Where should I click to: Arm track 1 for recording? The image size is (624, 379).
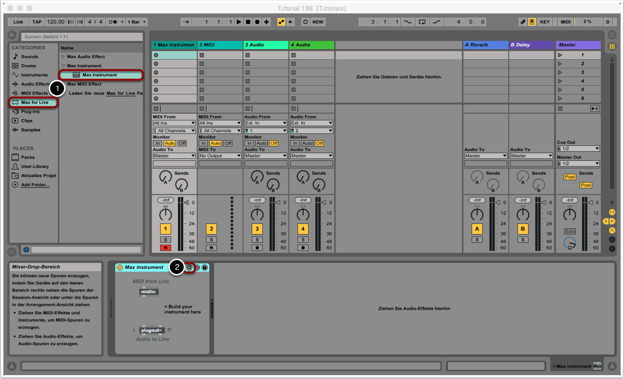(165, 248)
